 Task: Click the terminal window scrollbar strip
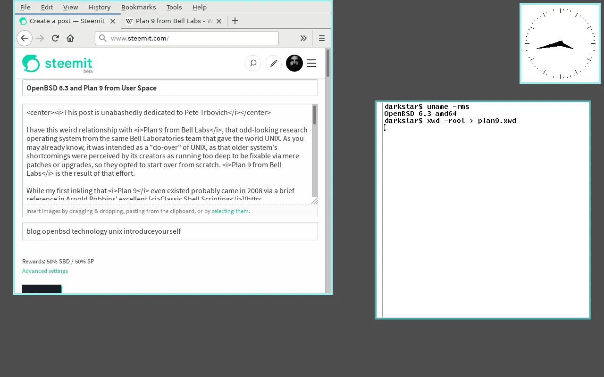click(x=379, y=210)
